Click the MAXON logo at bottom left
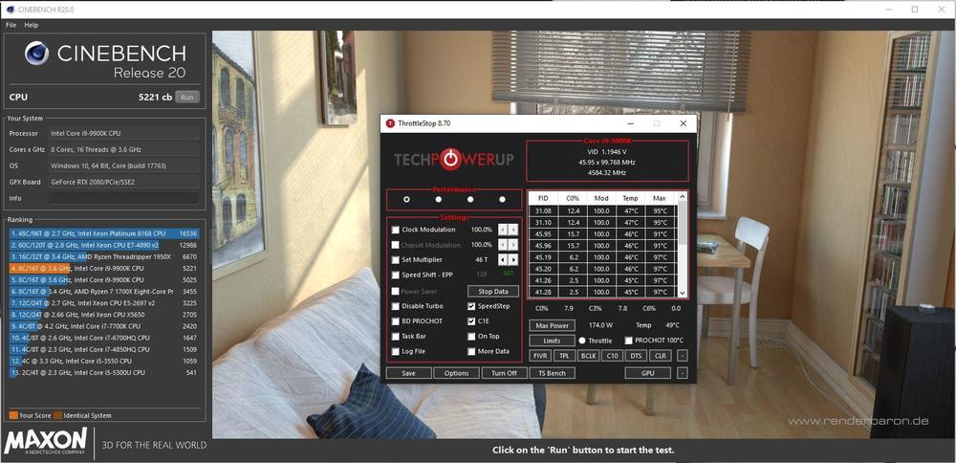 coord(45,442)
